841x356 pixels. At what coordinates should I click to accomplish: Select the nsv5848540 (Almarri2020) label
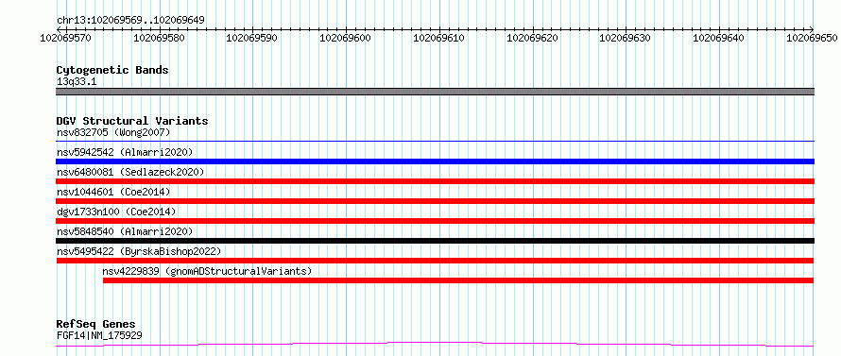click(x=125, y=231)
